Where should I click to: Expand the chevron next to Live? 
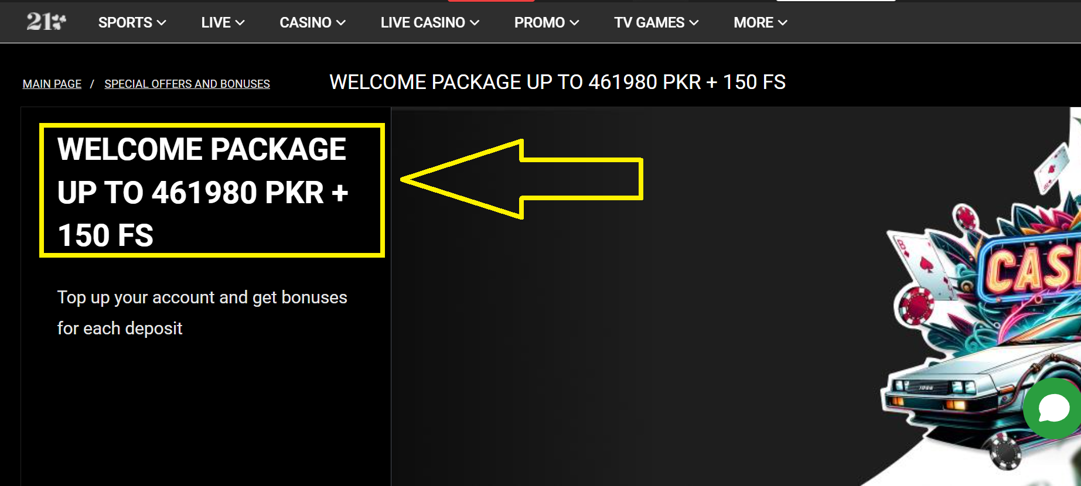240,23
